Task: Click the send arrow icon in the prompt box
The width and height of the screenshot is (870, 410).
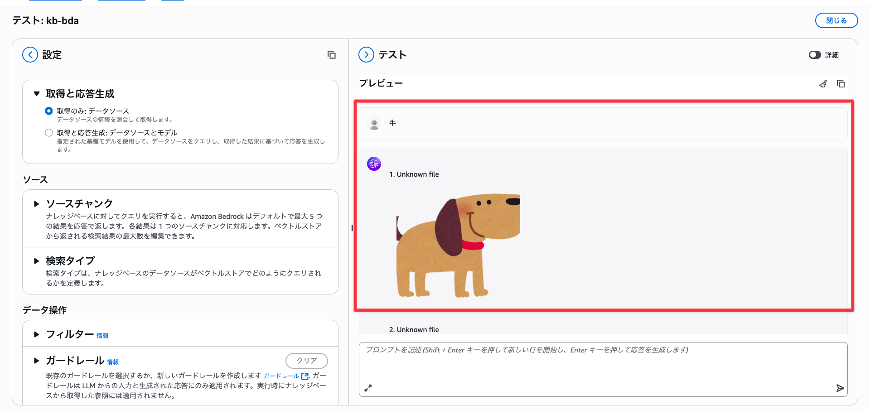Action: [840, 388]
